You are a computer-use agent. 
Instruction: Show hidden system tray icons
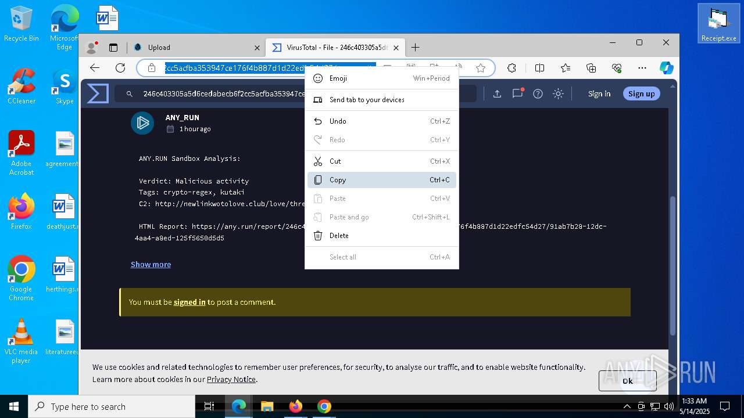[627, 406]
